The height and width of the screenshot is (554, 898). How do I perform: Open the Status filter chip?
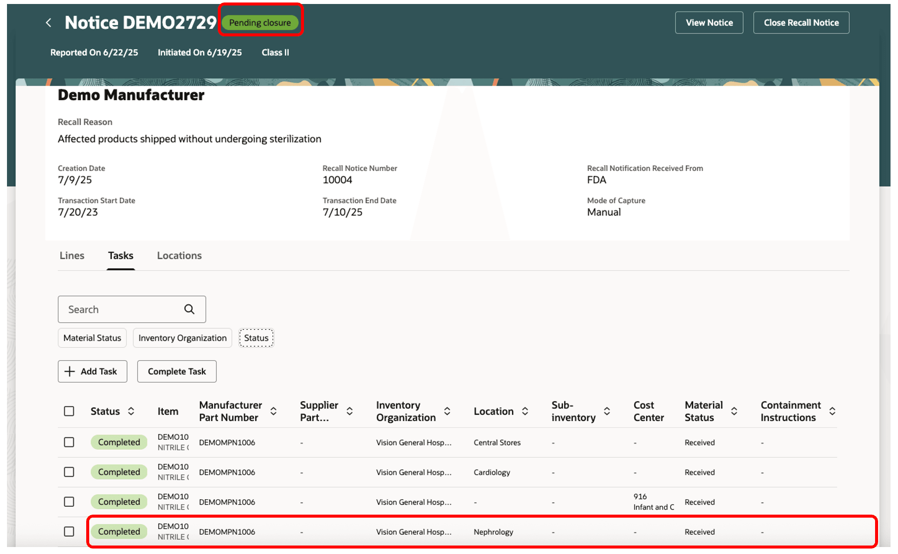256,338
